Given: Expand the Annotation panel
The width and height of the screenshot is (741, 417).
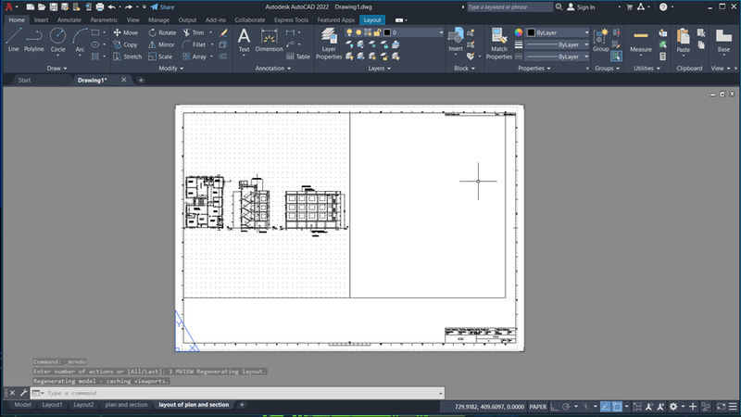Looking at the screenshot, I should 273,68.
